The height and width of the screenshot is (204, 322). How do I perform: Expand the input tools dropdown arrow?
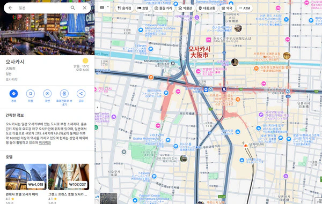tap(108, 7)
